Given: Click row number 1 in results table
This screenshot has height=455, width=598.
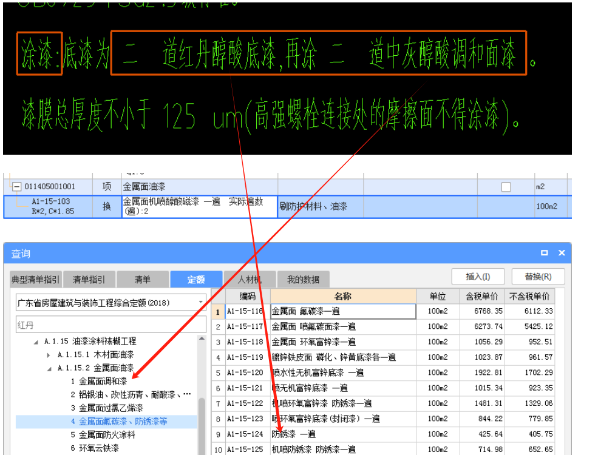Looking at the screenshot, I should [x=218, y=312].
